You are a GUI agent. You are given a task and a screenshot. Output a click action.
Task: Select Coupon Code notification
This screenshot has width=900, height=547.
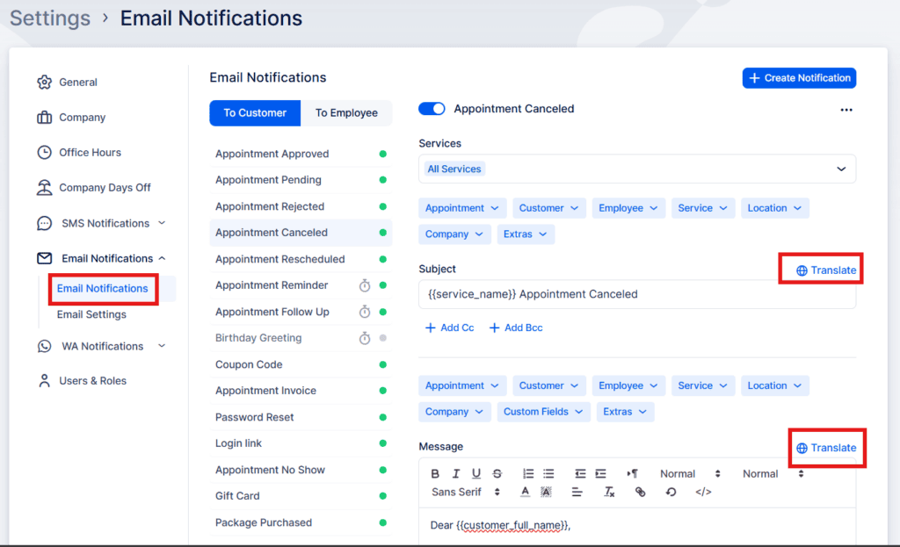[x=301, y=364]
